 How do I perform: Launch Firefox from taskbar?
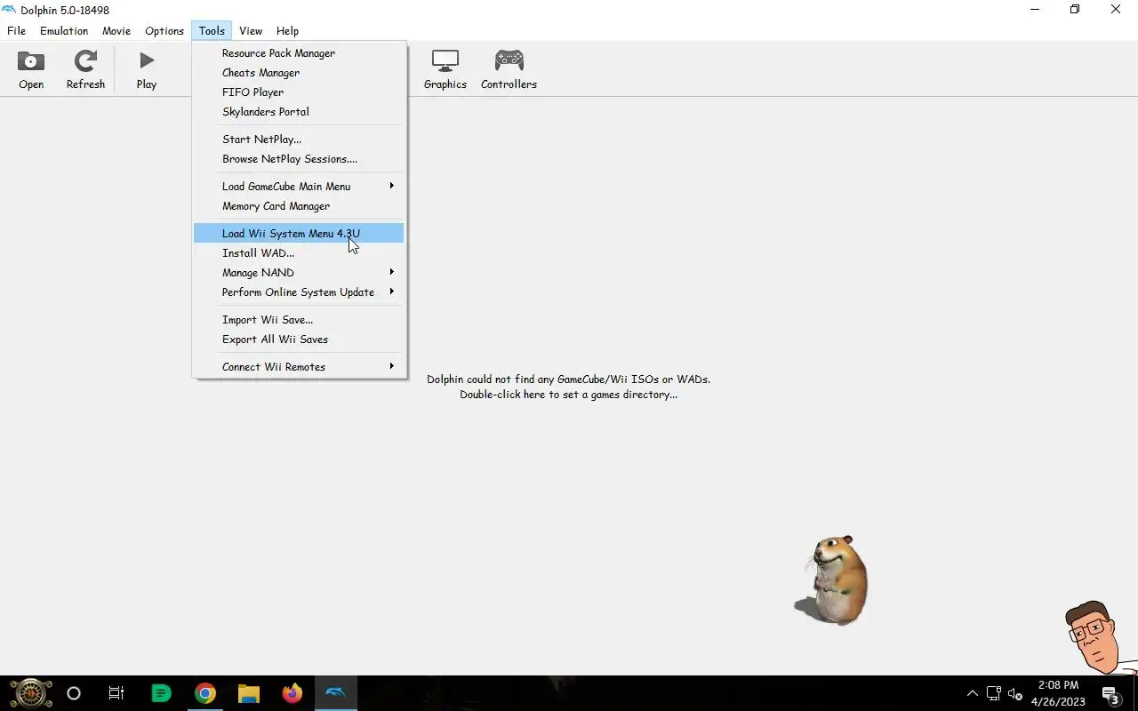coord(292,693)
